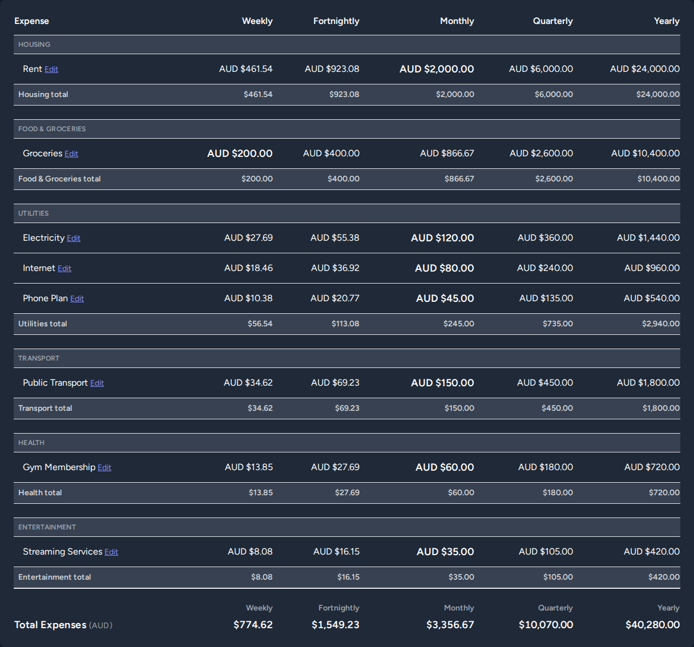Click the ENTERTAINMENT section heading
Screen dimensions: 694x647
47,527
